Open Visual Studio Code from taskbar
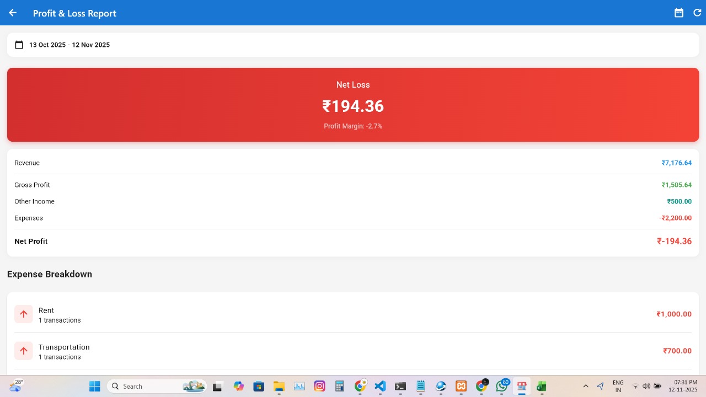Viewport: 706px width, 397px height. (380, 387)
